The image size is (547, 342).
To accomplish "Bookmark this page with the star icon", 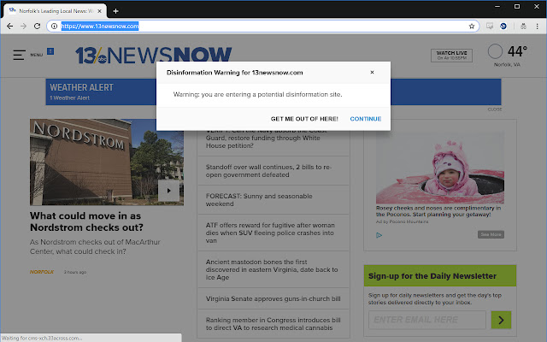I will pos(472,27).
